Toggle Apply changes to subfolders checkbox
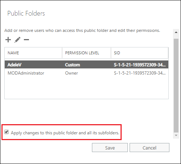Screen dimensions: 181x164 (7, 132)
